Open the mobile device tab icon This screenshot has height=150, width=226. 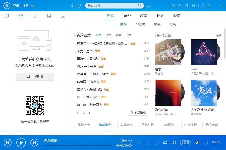[49, 16]
